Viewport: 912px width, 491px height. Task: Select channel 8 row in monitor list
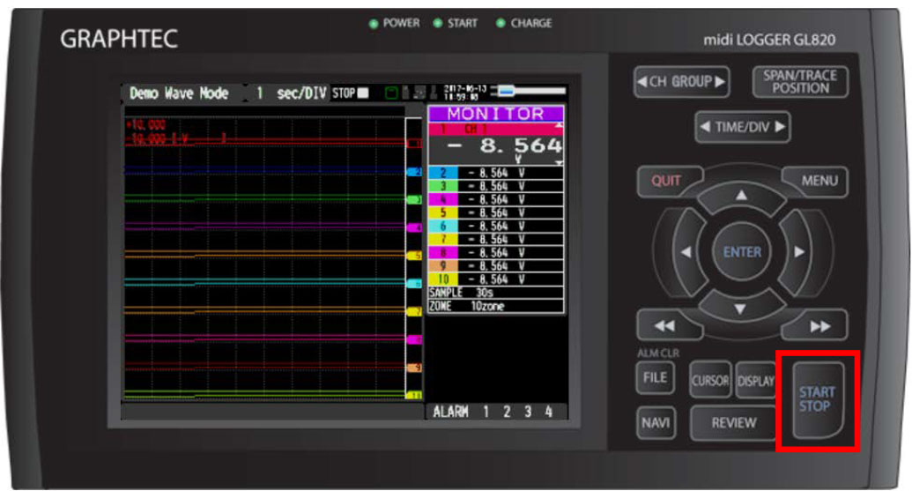pos(495,253)
